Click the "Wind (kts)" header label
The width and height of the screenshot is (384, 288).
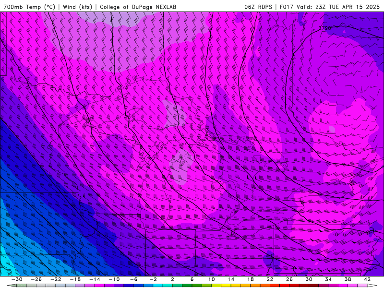(77, 7)
